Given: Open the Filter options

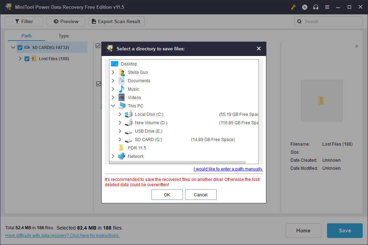Looking at the screenshot, I should 24,21.
